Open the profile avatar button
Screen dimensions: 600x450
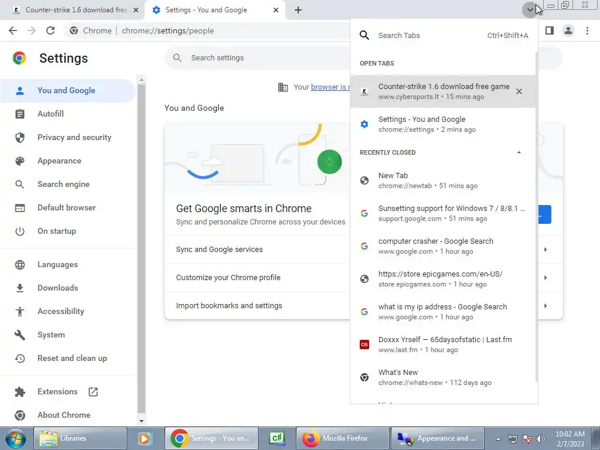[568, 30]
